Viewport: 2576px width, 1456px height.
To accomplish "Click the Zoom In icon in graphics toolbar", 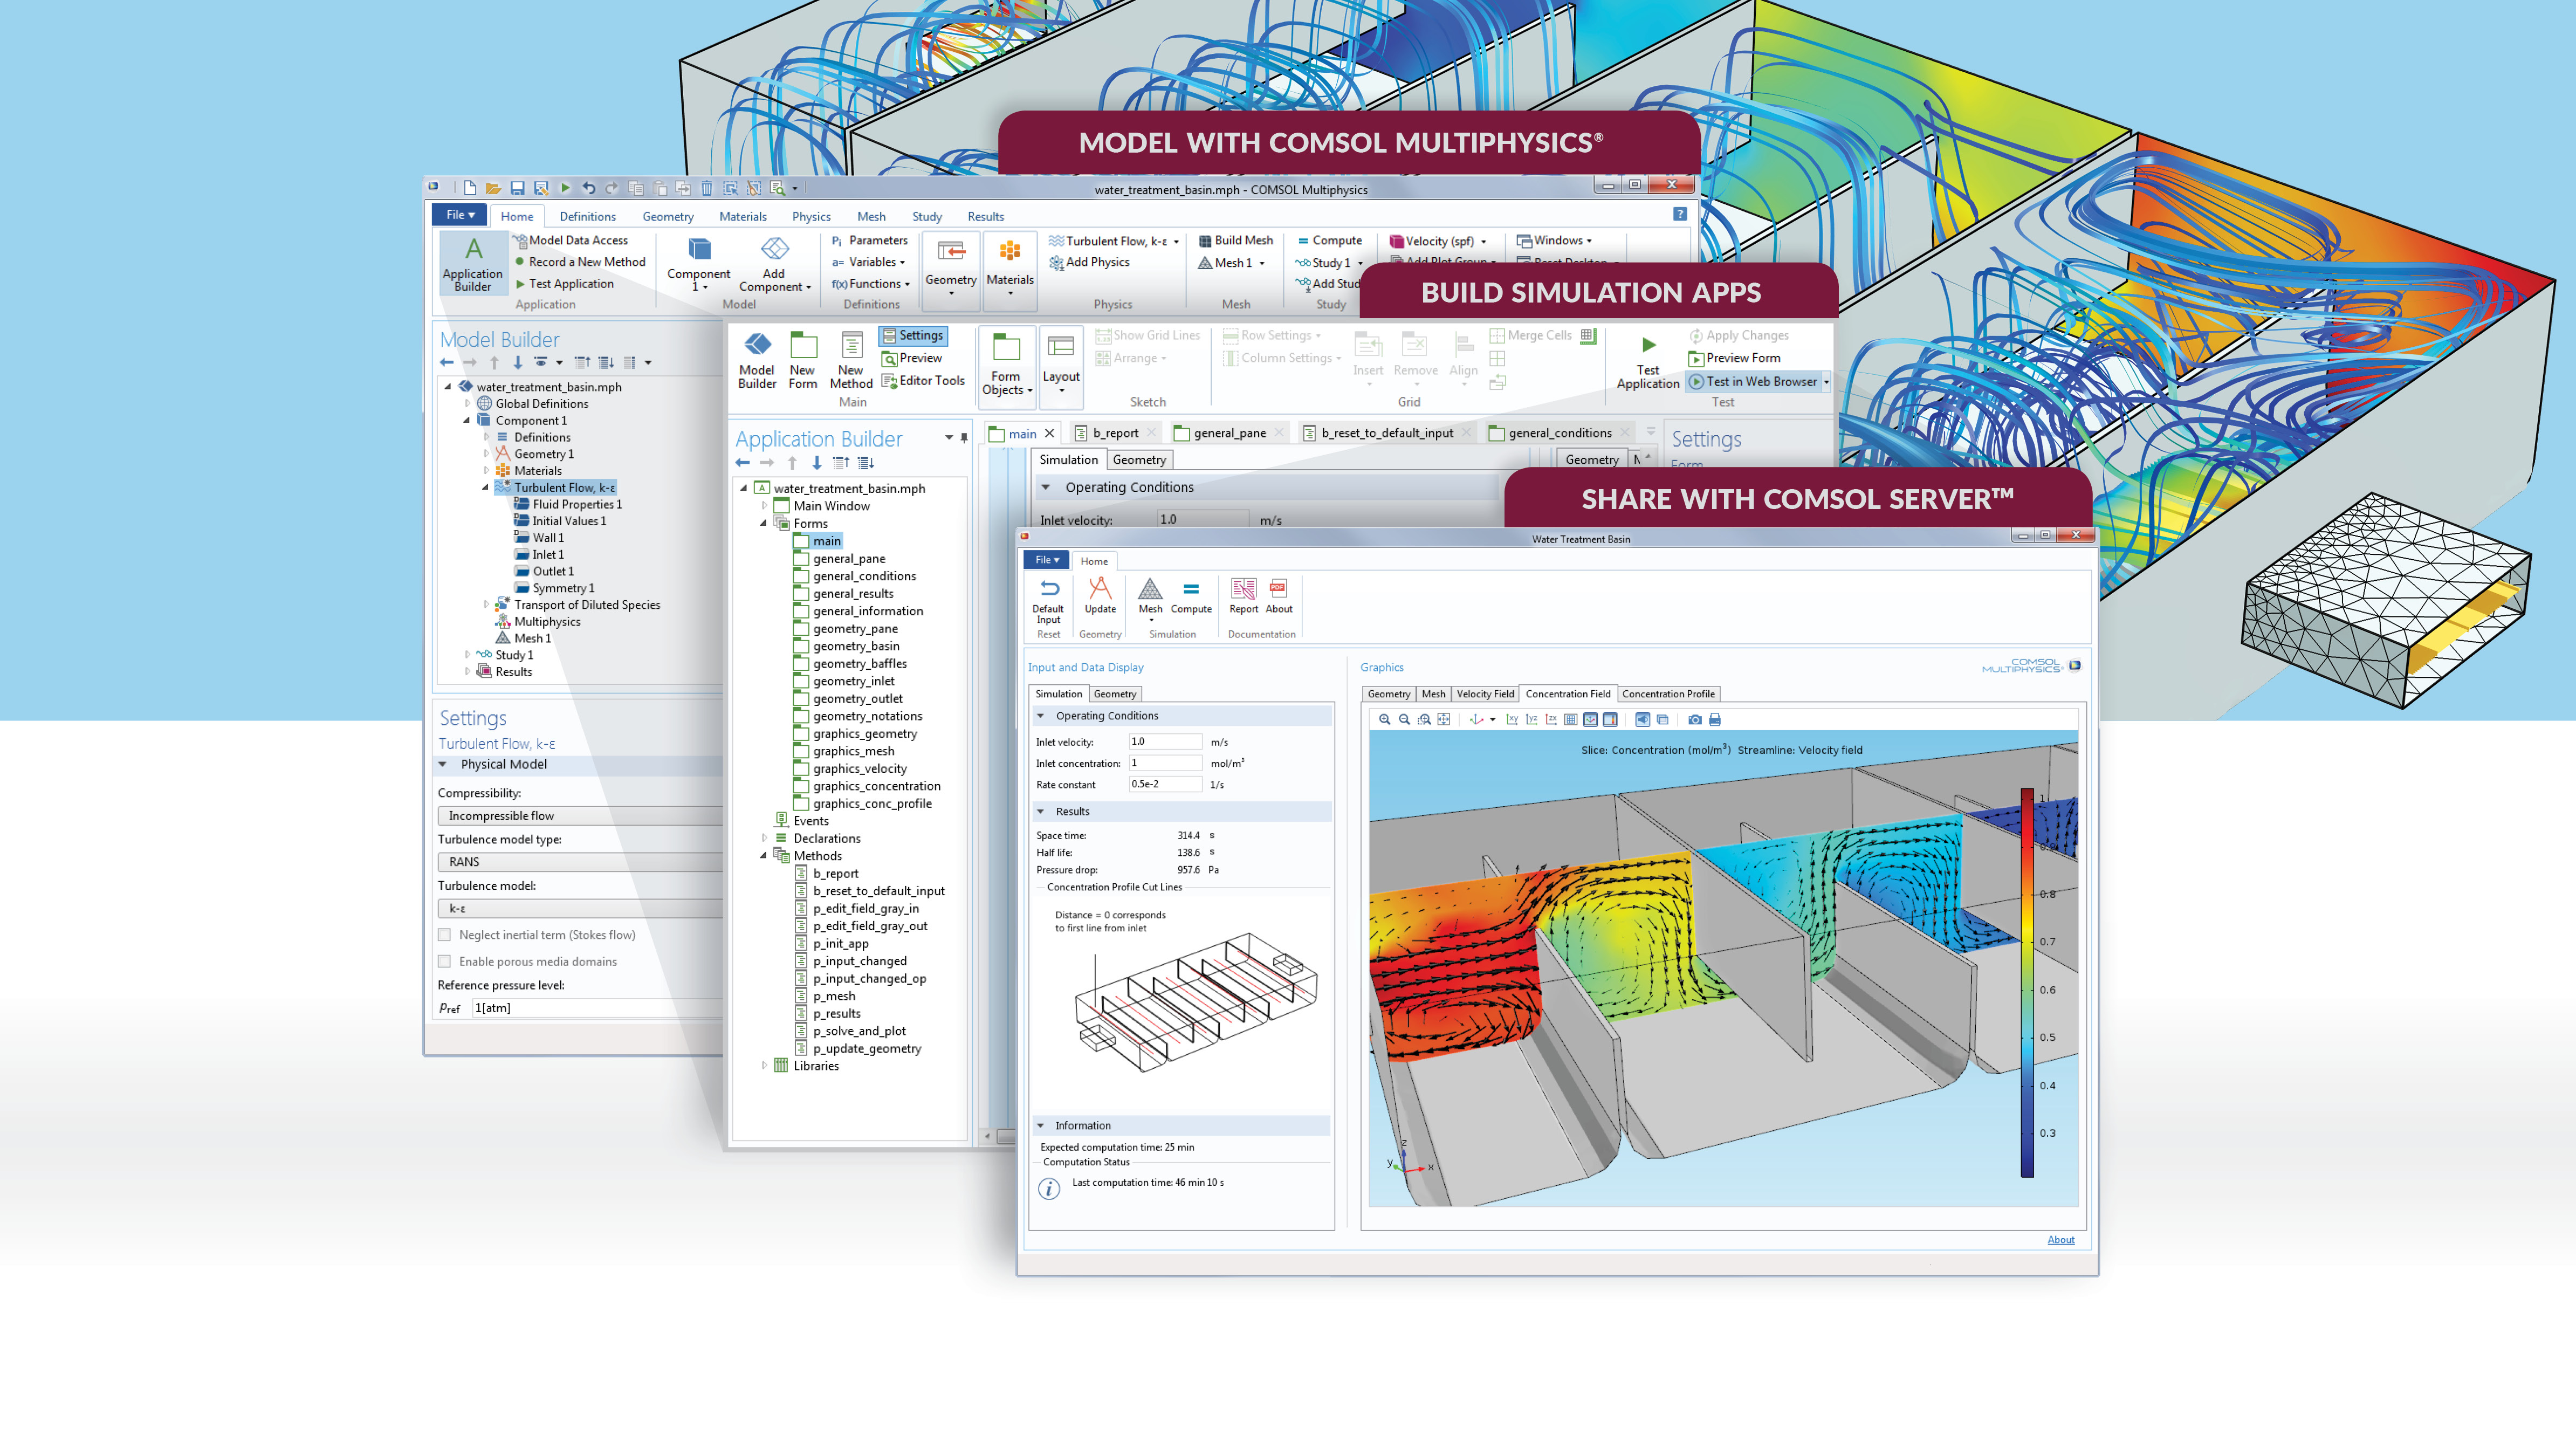I will [x=1384, y=720].
